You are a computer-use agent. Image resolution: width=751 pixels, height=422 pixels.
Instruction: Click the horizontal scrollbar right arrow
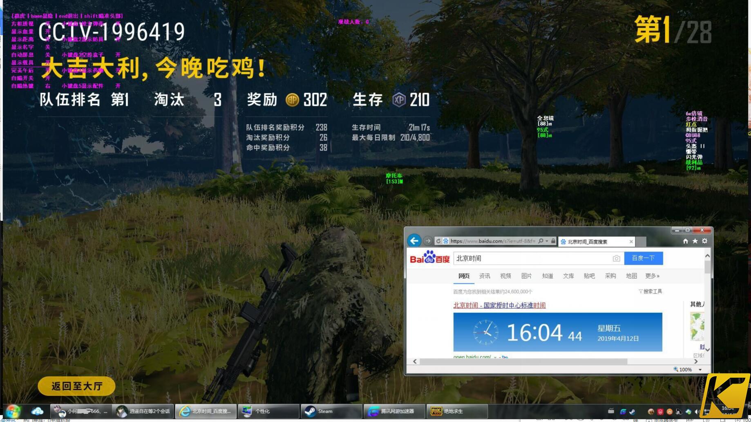pos(696,361)
